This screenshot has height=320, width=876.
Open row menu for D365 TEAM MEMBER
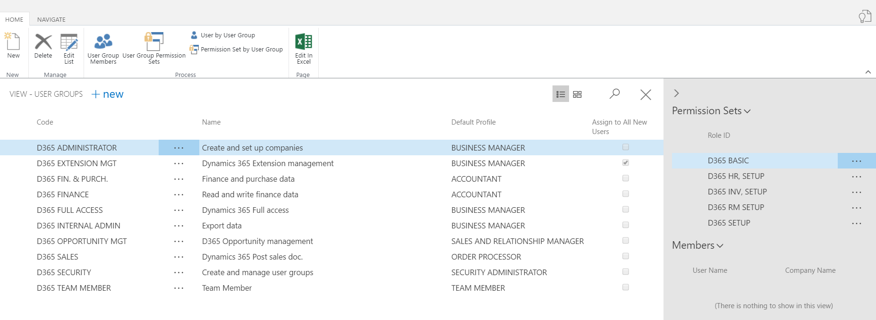point(179,288)
